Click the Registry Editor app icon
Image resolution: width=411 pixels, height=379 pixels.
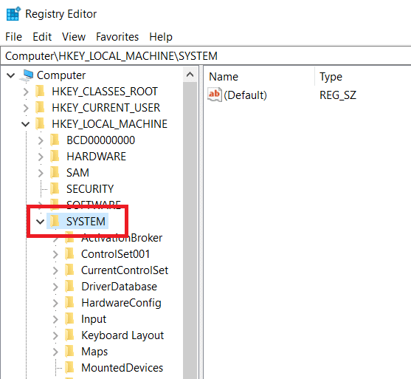(13, 14)
